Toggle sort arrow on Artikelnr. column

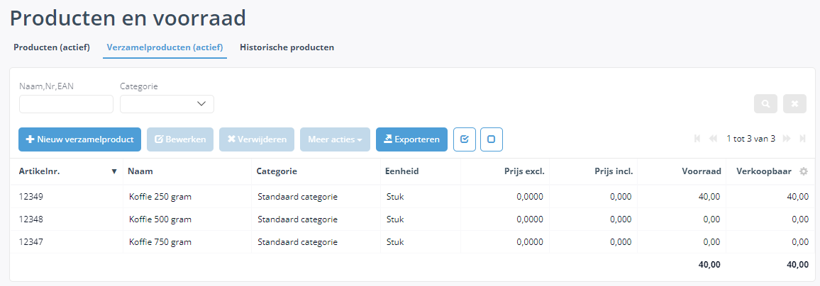[x=114, y=171]
